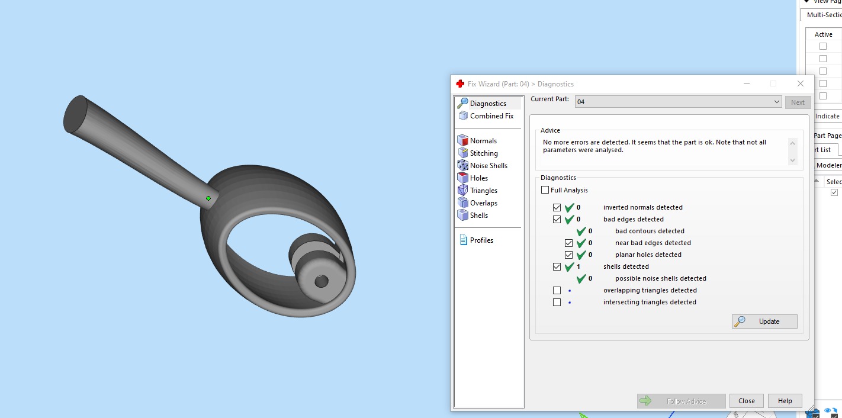Image resolution: width=842 pixels, height=418 pixels.
Task: Select the Stitching fix tool
Action: 484,153
